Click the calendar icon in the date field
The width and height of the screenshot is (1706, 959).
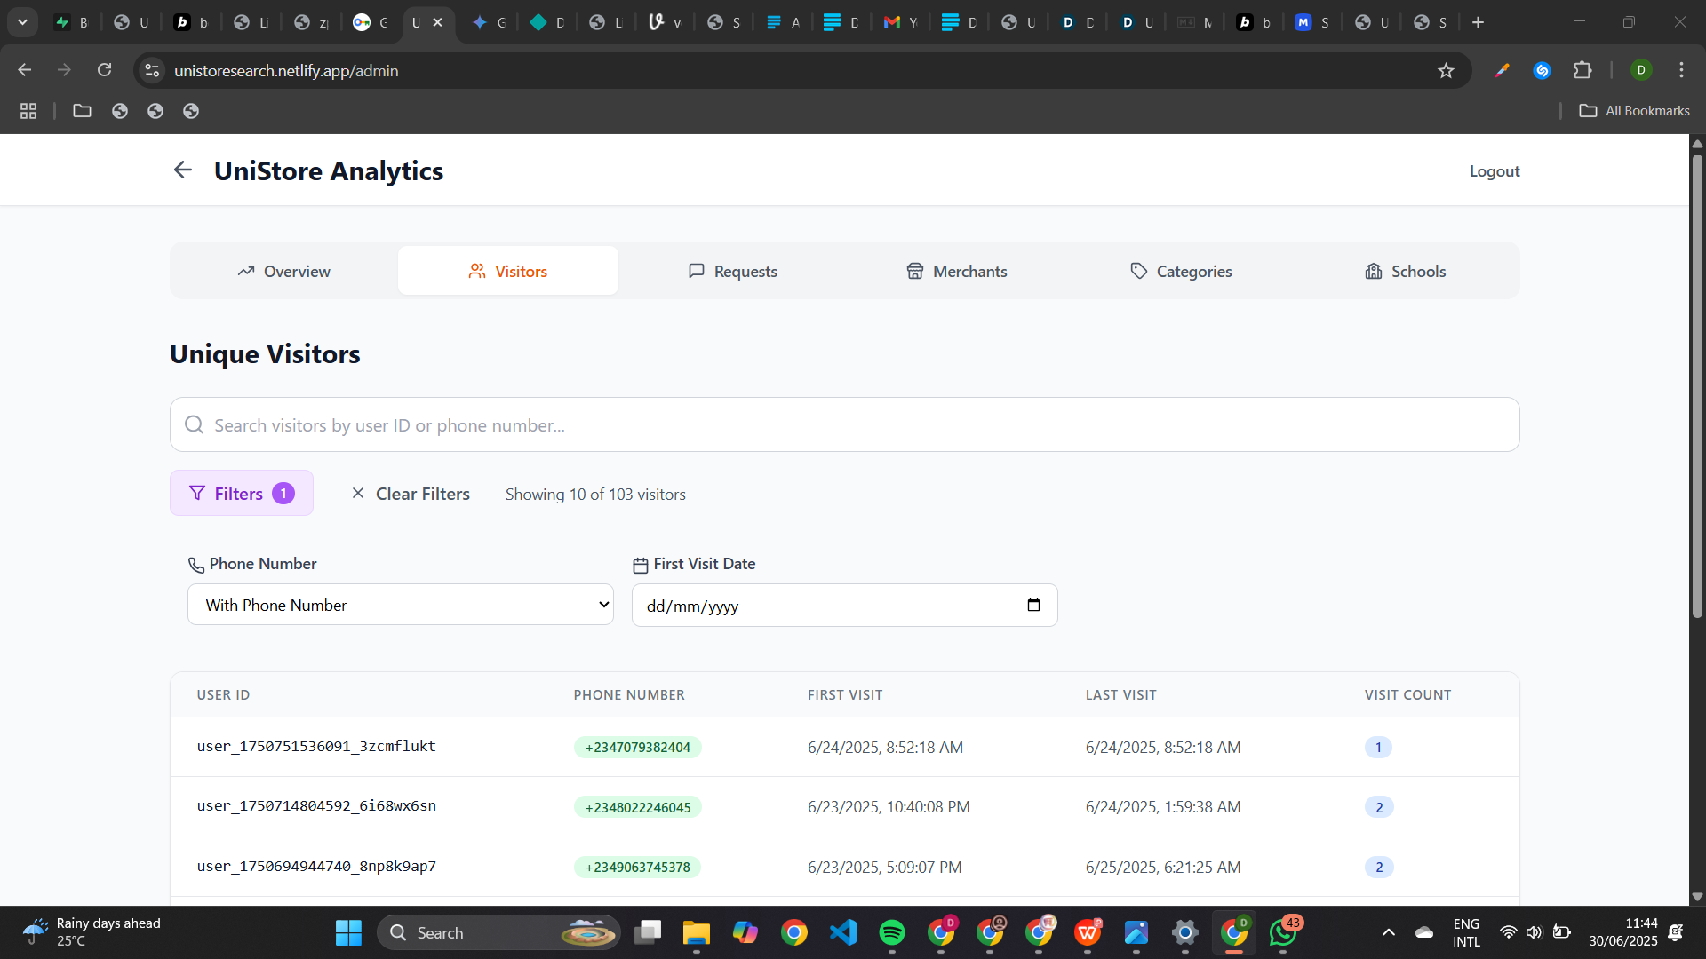1033,606
